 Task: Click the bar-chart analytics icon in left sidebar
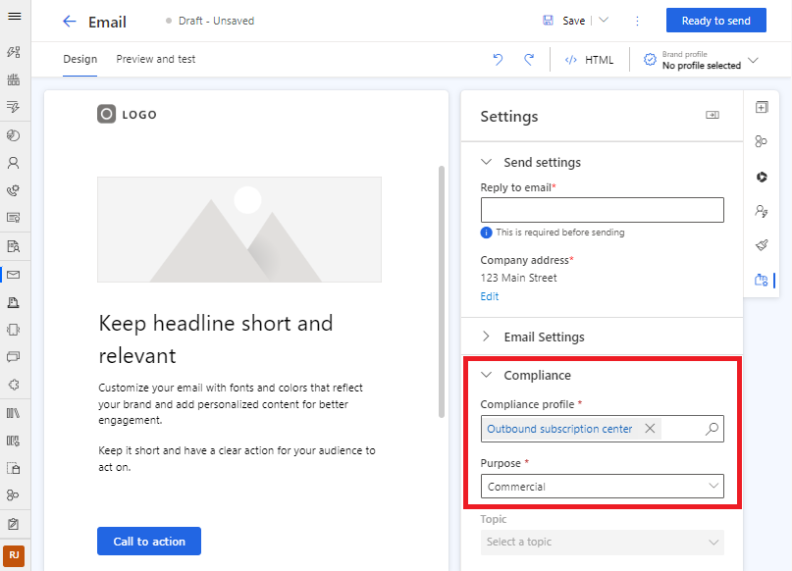click(14, 79)
